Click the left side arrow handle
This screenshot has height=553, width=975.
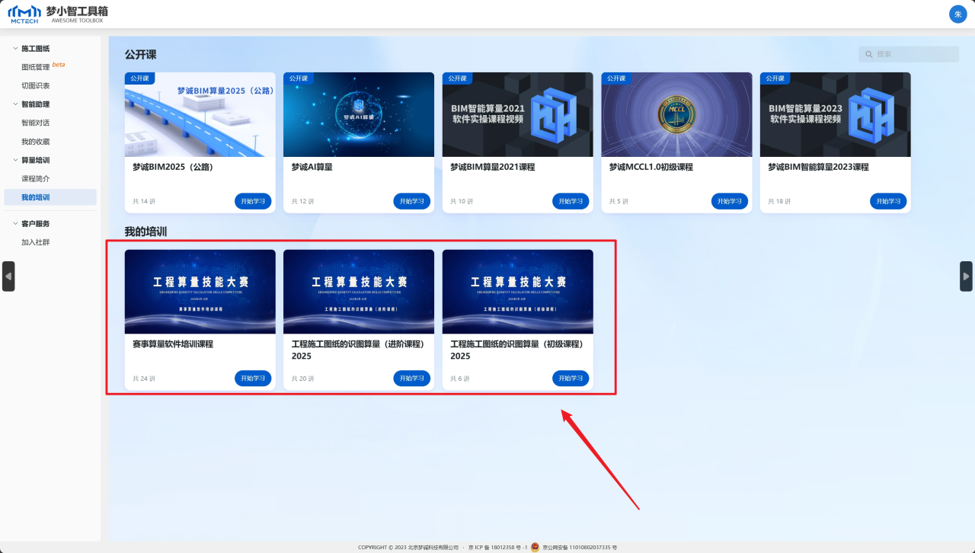click(8, 276)
